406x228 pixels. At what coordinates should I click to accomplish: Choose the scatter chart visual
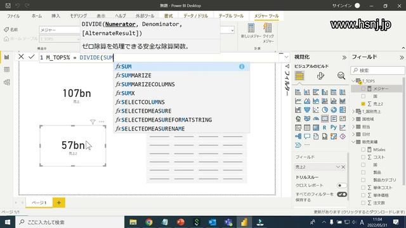pyautogui.click(x=316, y=110)
